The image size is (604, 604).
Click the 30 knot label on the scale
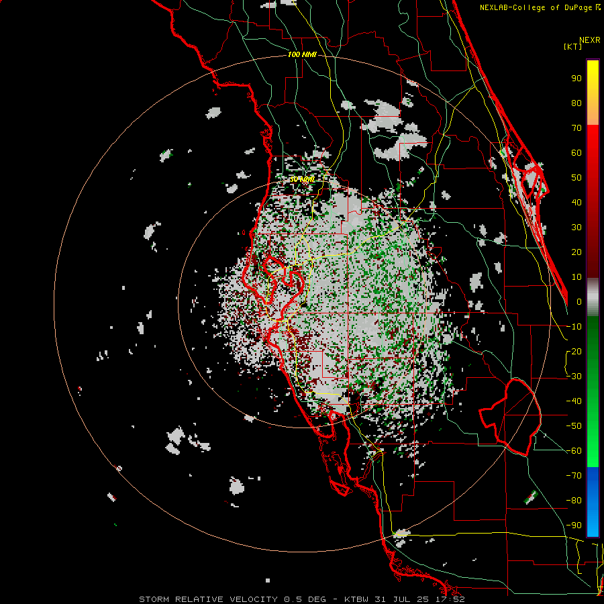[576, 228]
